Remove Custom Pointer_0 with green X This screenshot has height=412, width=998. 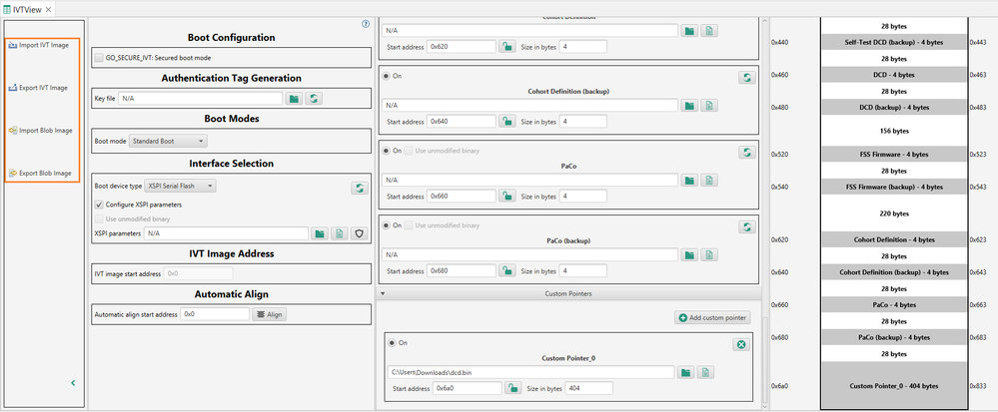pyautogui.click(x=741, y=344)
